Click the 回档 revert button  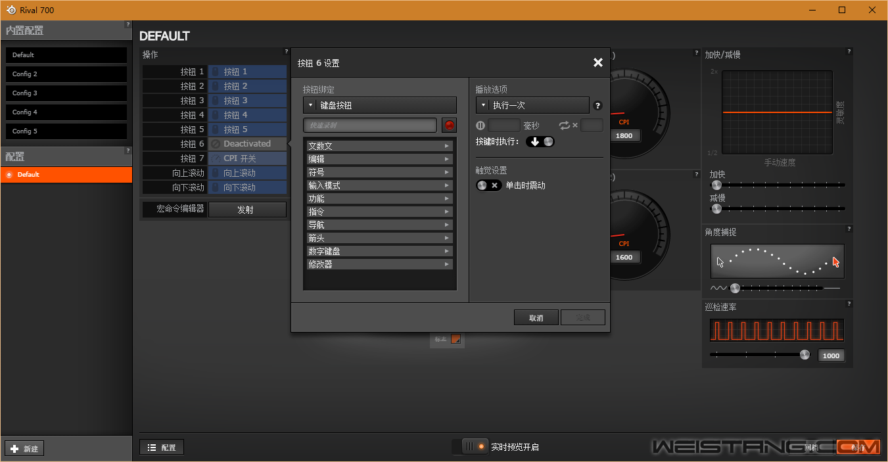tap(812, 448)
